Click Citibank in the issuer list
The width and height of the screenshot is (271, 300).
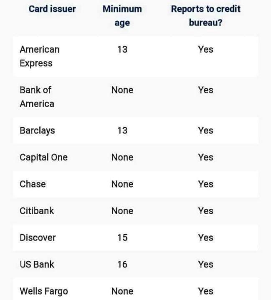37,211
